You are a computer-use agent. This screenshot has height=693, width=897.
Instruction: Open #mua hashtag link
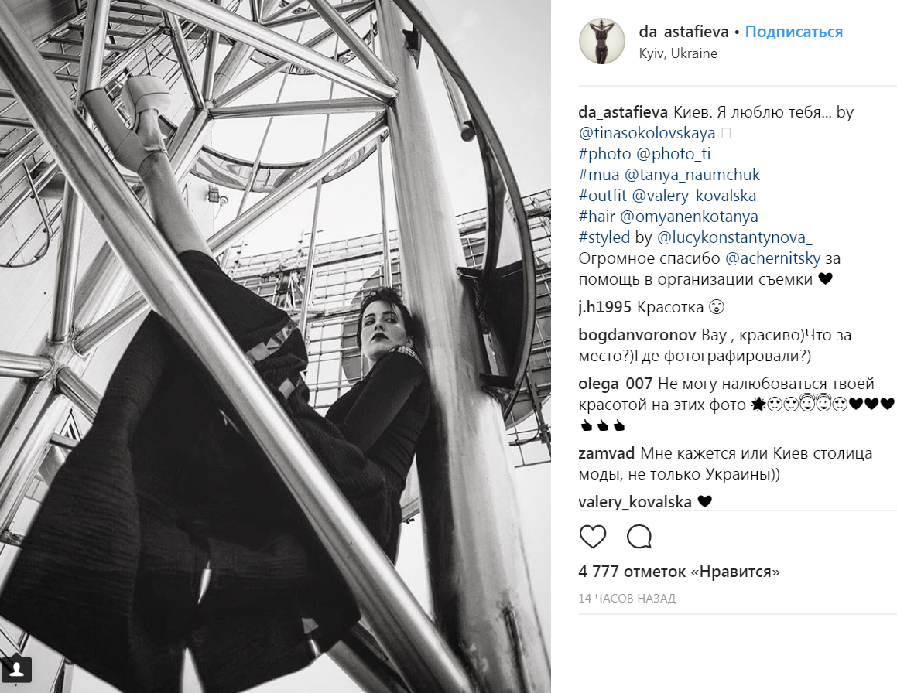pos(599,174)
